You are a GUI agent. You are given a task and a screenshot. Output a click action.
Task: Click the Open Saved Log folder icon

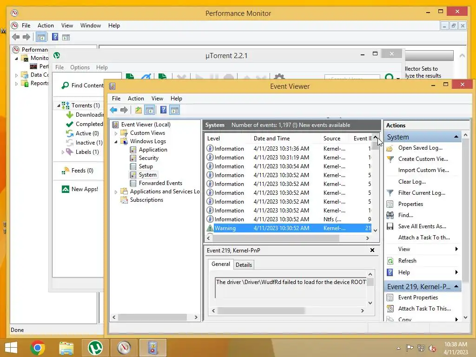pyautogui.click(x=390, y=148)
